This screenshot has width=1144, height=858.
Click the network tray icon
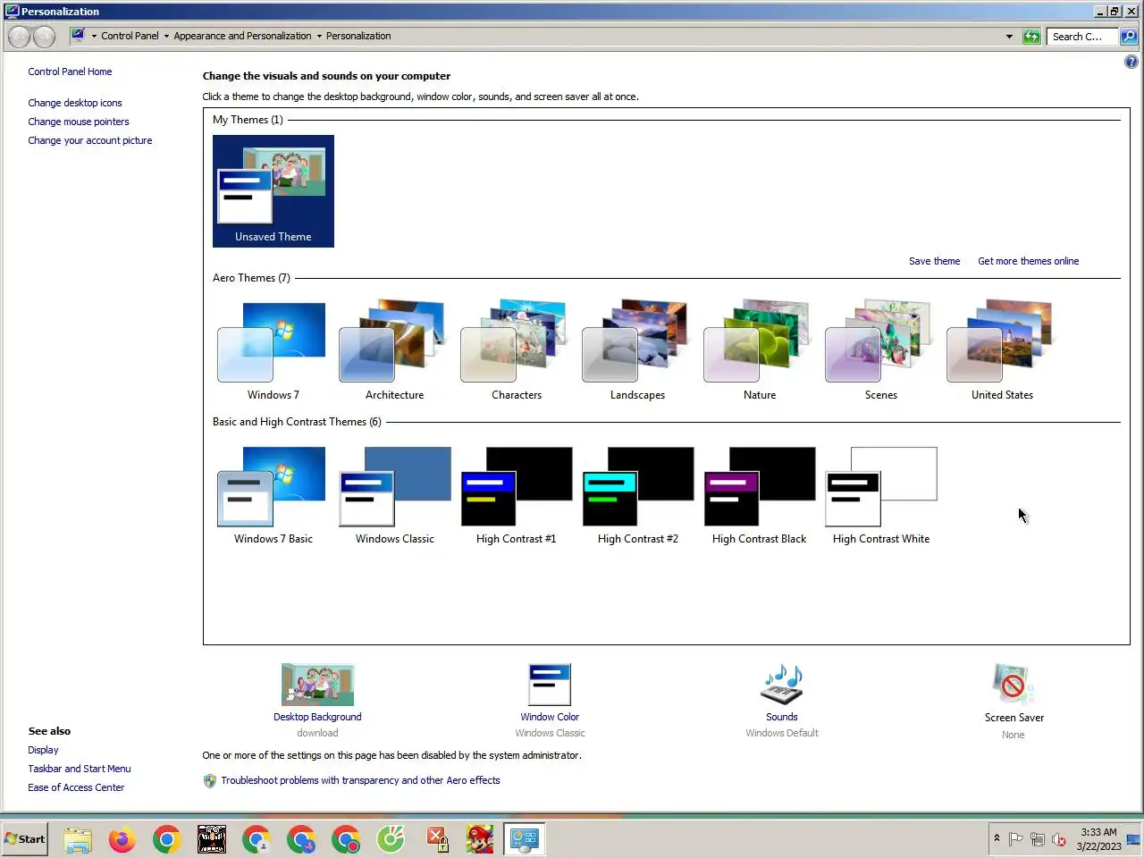(x=1037, y=839)
